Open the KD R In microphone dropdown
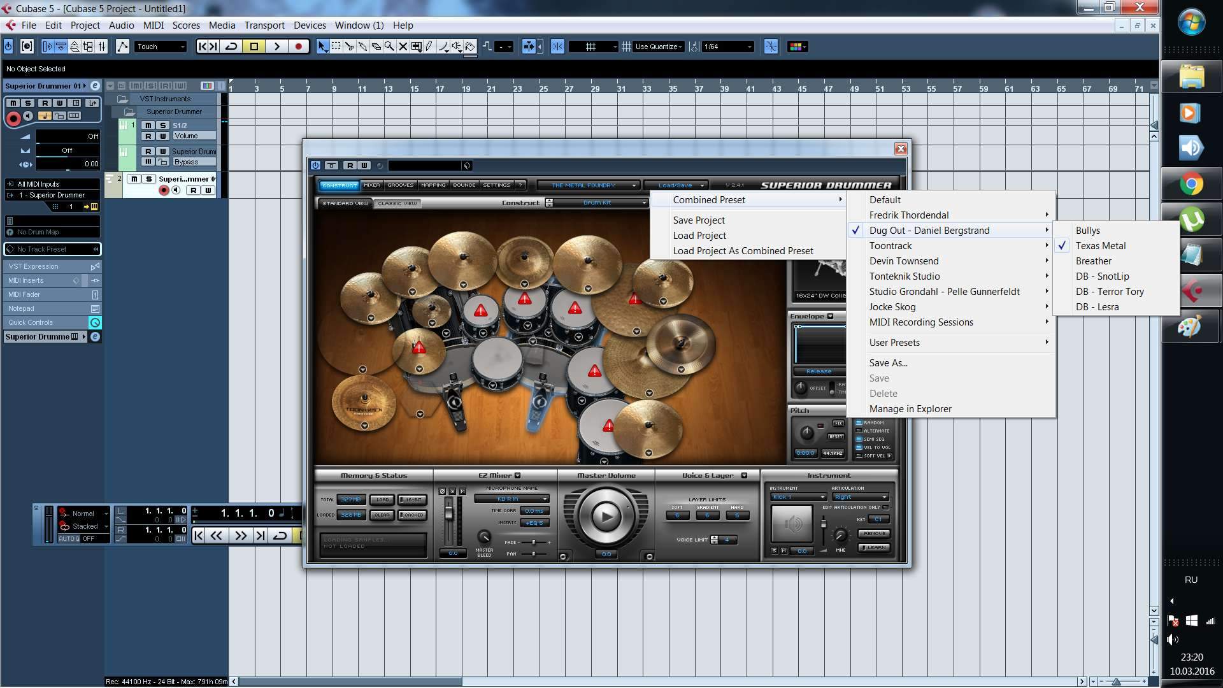The image size is (1223, 688). pos(511,499)
